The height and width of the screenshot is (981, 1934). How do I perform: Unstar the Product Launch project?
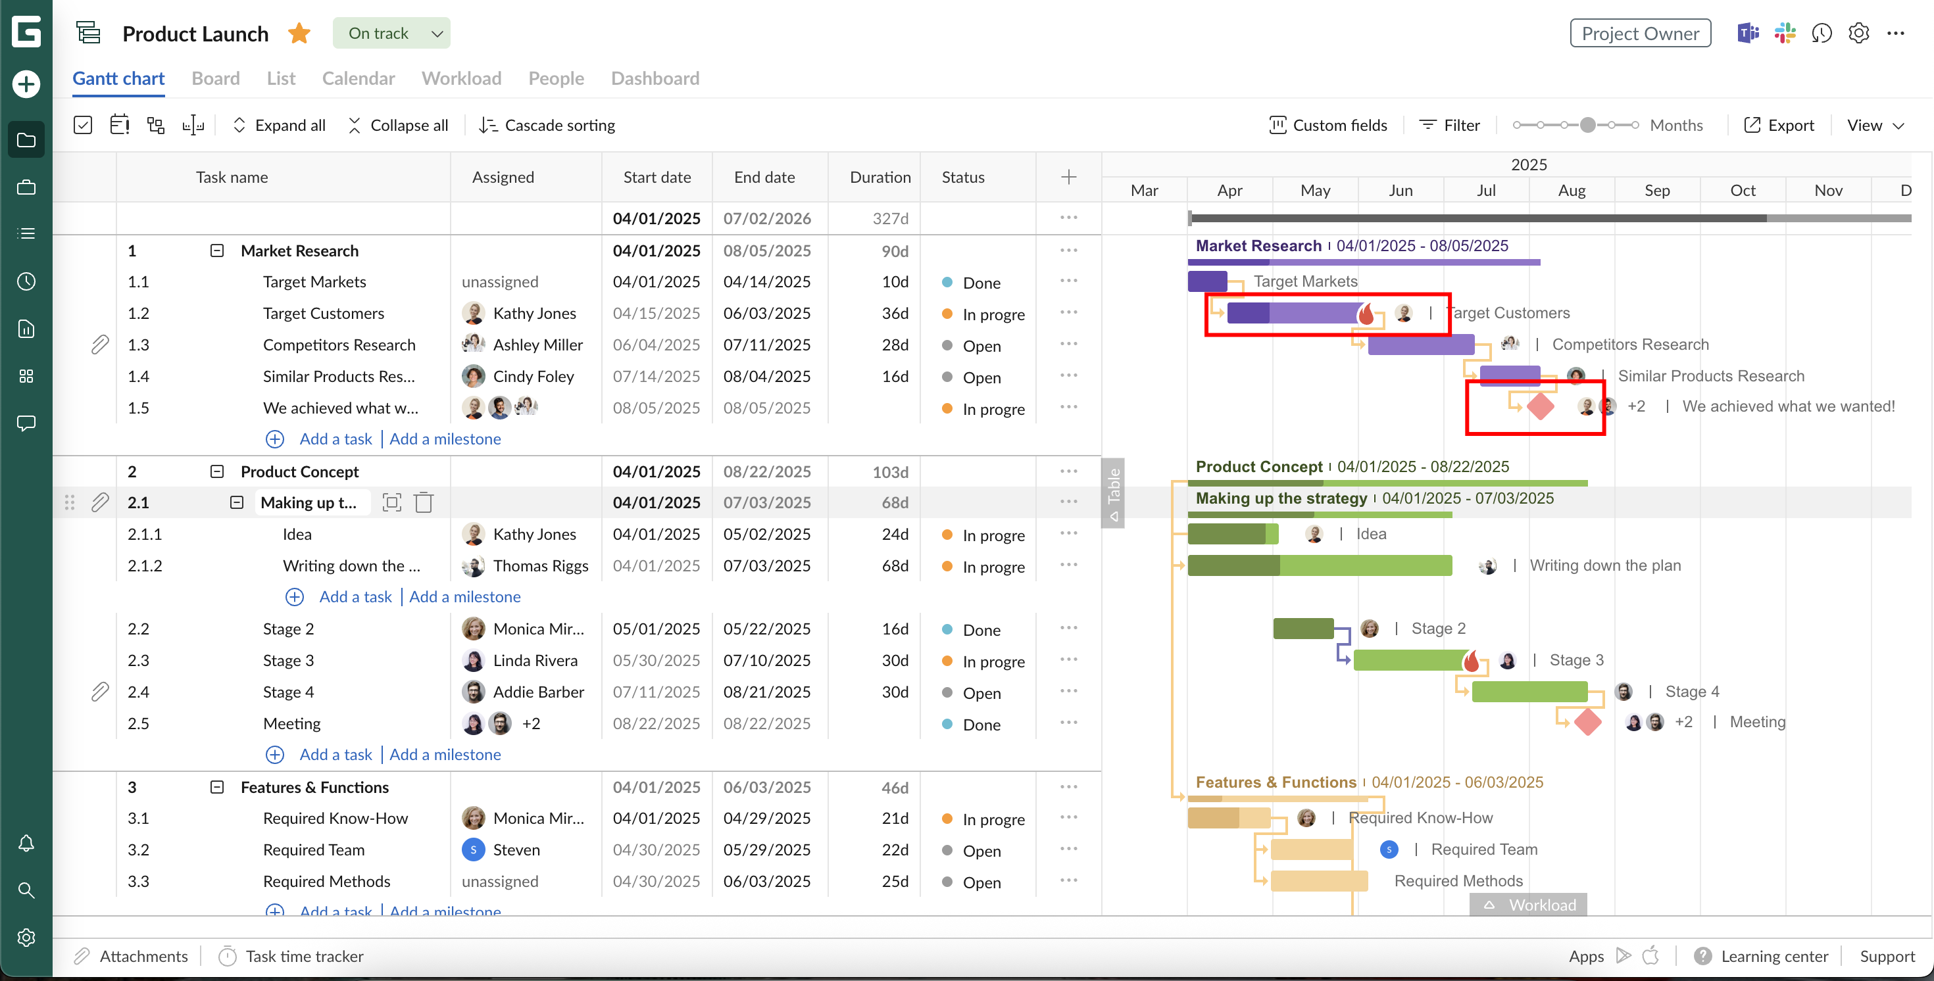(299, 33)
